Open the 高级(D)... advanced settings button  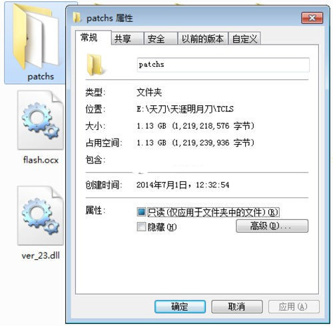[x=272, y=226]
